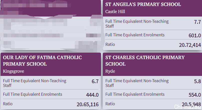Click St Angela's ratio value 20.72,414
Screen dimensions: 202x110
190,45
